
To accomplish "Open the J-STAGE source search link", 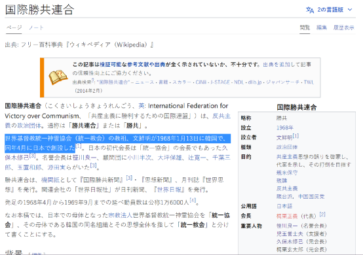I will 220,82.
